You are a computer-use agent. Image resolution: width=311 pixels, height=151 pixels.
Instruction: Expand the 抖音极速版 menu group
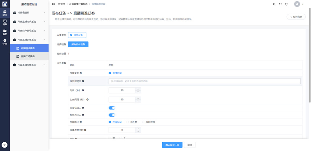coord(29,13)
